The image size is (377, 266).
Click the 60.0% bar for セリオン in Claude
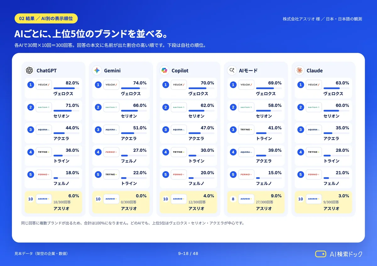(336, 111)
